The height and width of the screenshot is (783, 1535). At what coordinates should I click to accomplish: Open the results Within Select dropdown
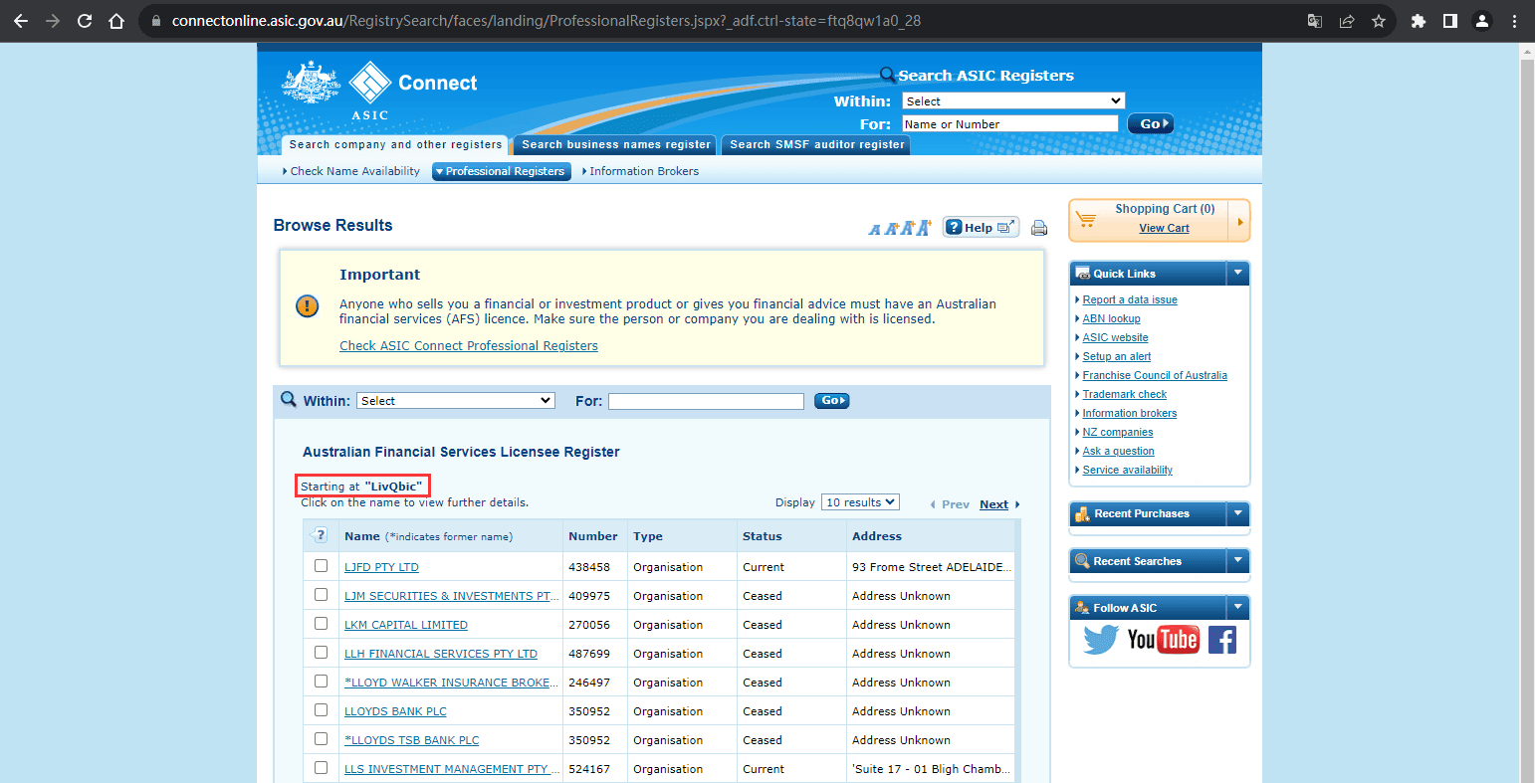tap(456, 400)
